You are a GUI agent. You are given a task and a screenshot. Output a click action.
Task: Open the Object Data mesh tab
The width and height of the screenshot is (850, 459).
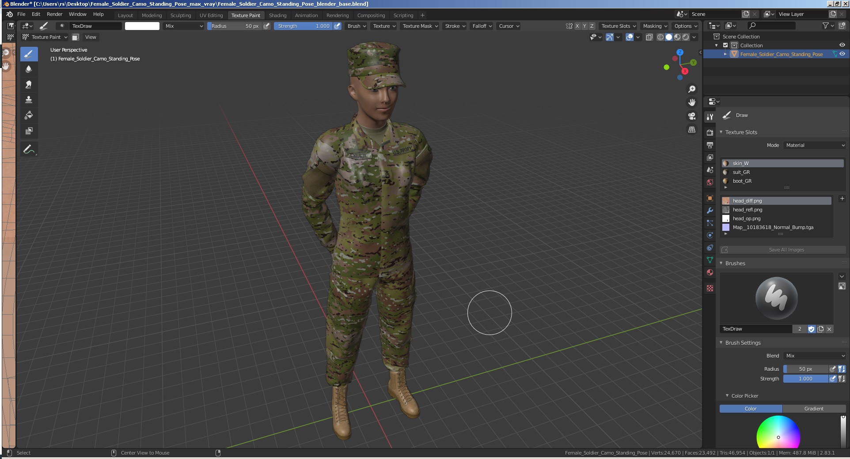pyautogui.click(x=710, y=260)
